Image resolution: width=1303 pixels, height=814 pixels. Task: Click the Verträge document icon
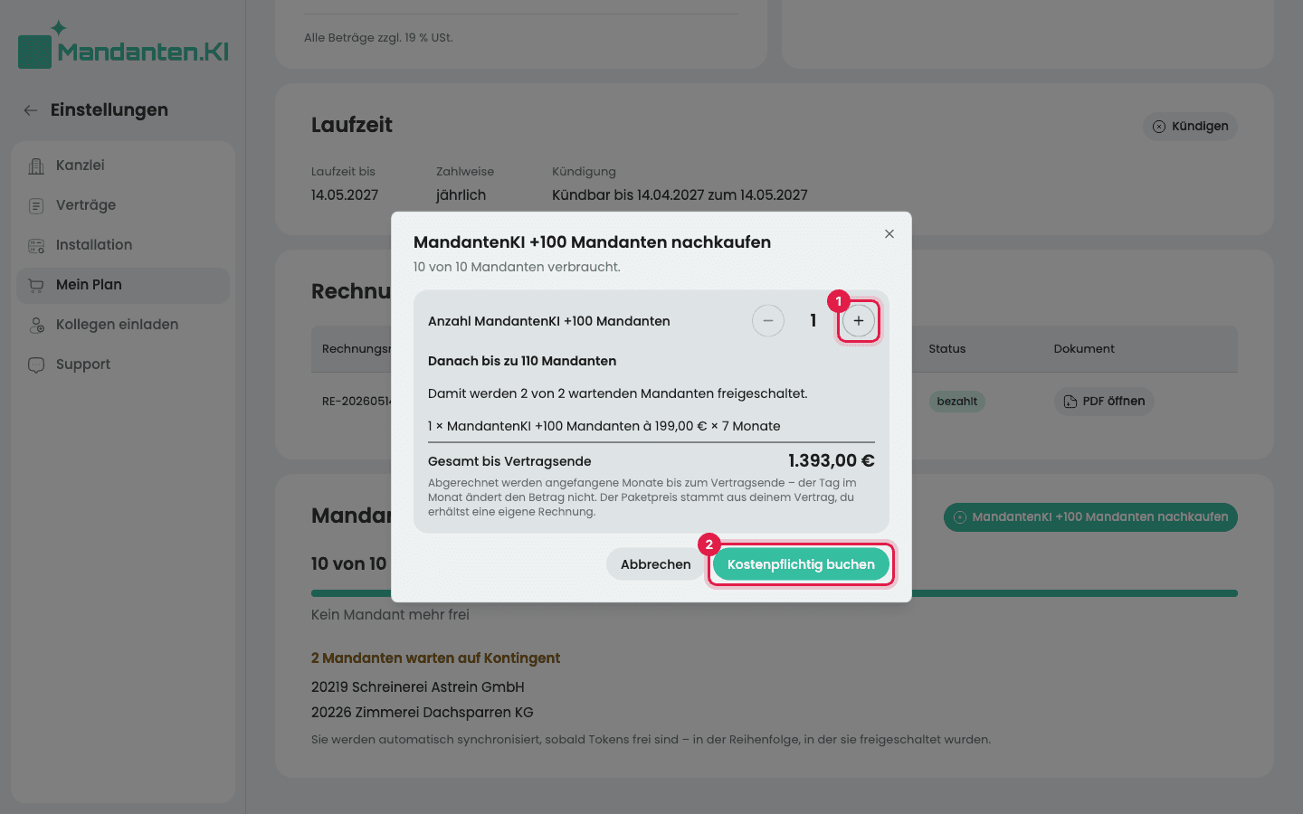36,205
